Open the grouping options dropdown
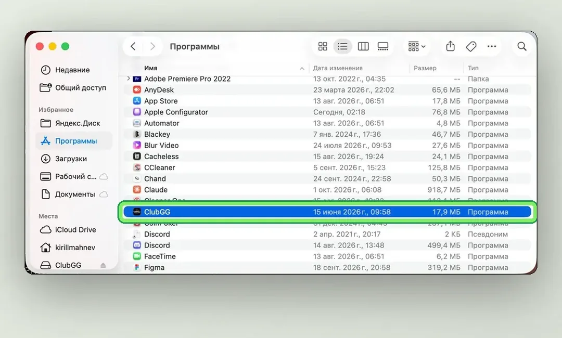 (x=416, y=47)
